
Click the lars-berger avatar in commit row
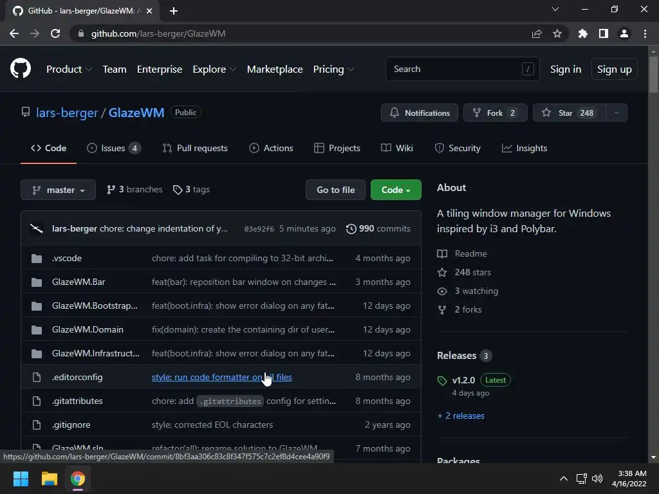point(37,228)
